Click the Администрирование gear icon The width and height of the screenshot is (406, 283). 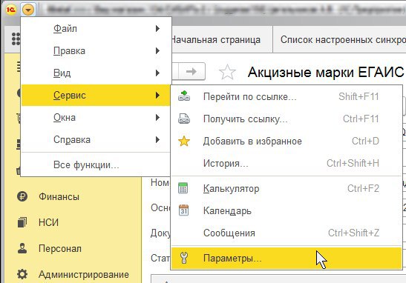coord(22,274)
